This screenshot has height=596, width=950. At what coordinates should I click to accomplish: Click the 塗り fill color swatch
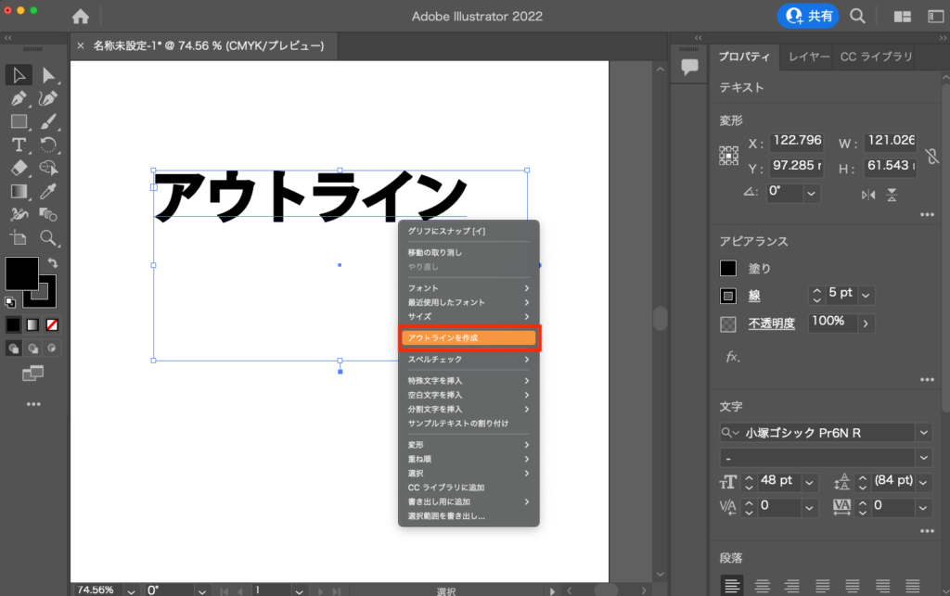[x=728, y=269]
